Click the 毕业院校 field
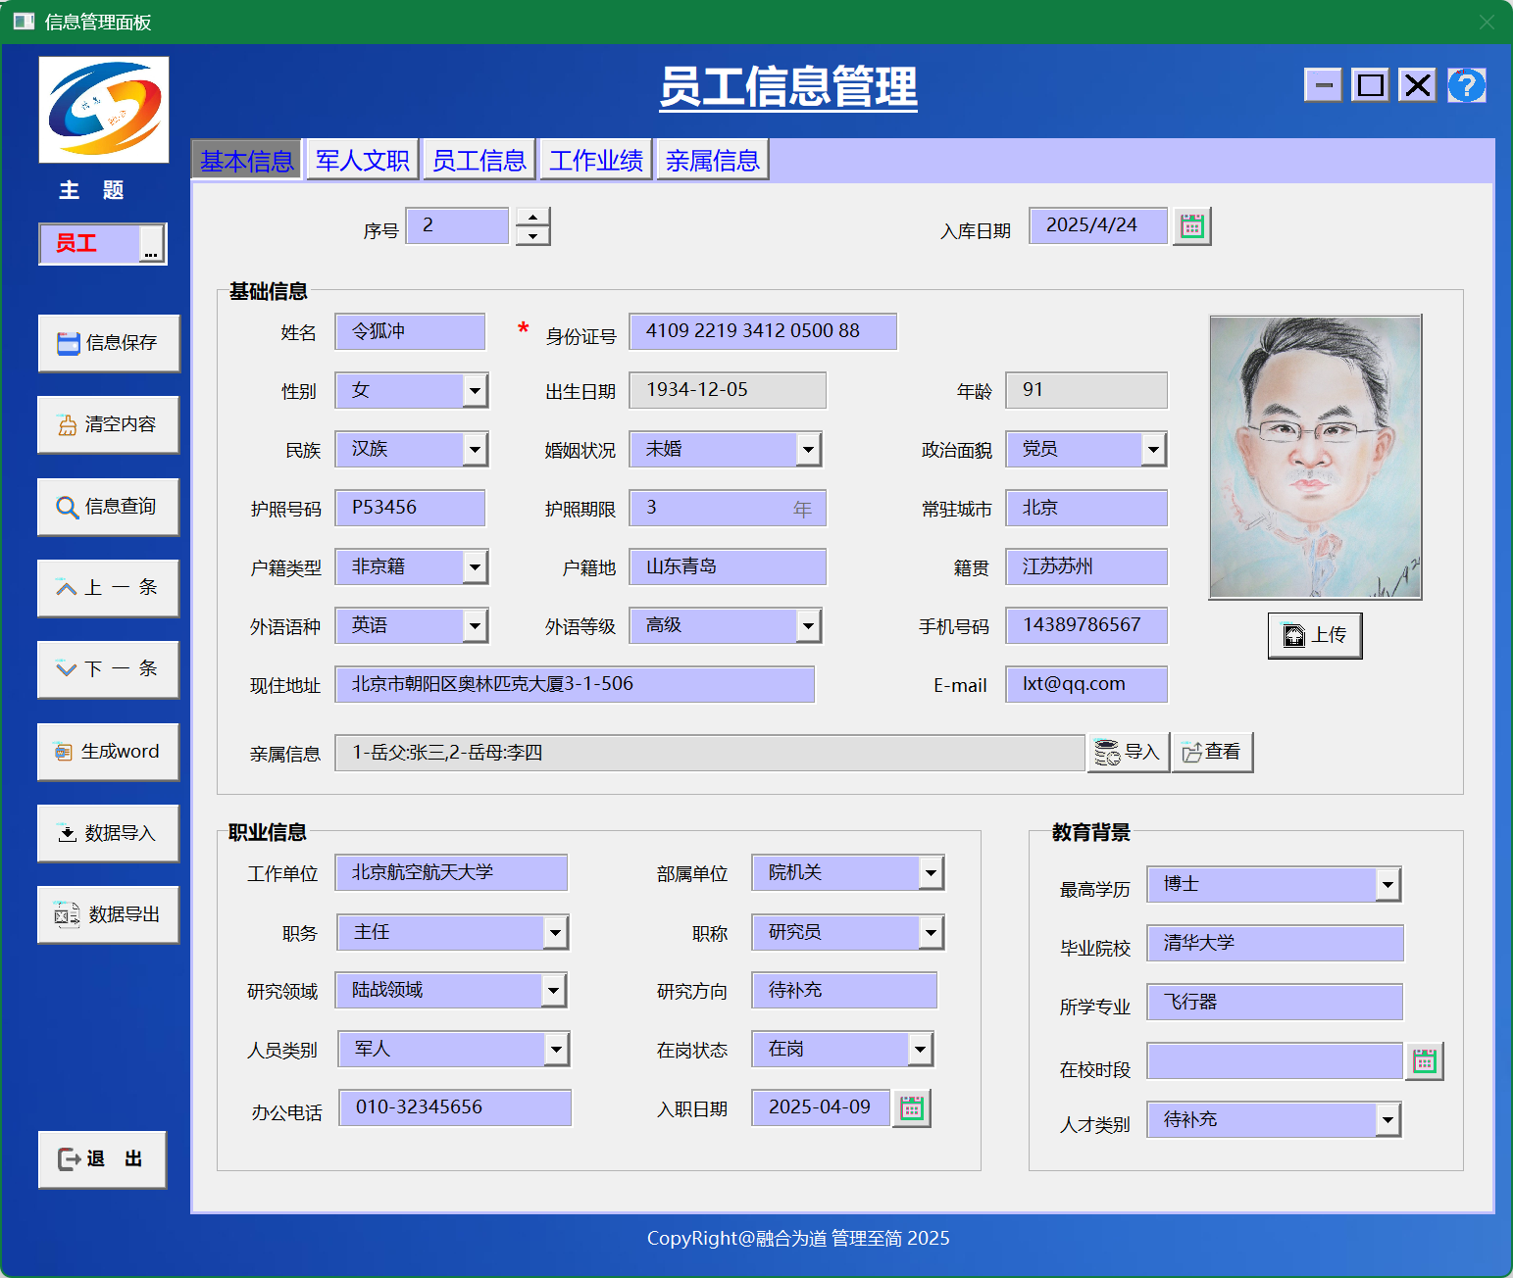 (1276, 943)
